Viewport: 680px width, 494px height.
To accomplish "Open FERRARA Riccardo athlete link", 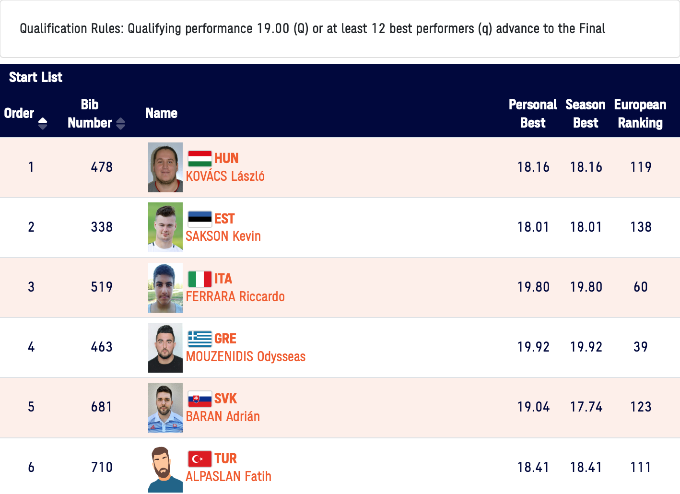I will 235,297.
